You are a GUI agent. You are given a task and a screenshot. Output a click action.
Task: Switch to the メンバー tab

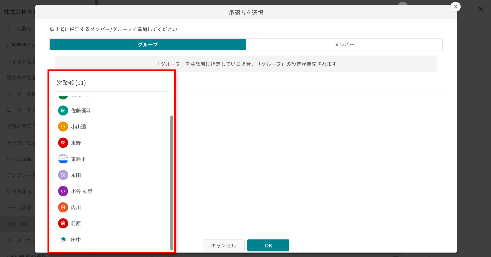[x=344, y=45]
